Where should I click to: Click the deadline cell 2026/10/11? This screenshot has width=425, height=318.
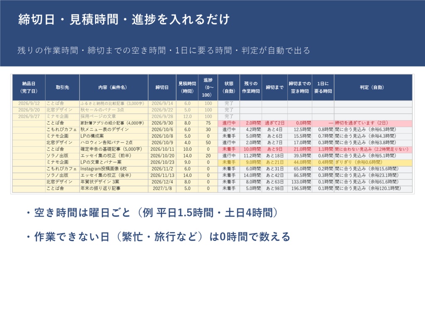tap(162, 149)
